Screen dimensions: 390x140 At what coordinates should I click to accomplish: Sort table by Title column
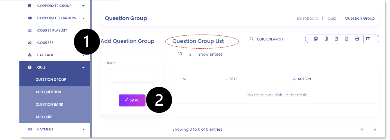[x=231, y=79]
